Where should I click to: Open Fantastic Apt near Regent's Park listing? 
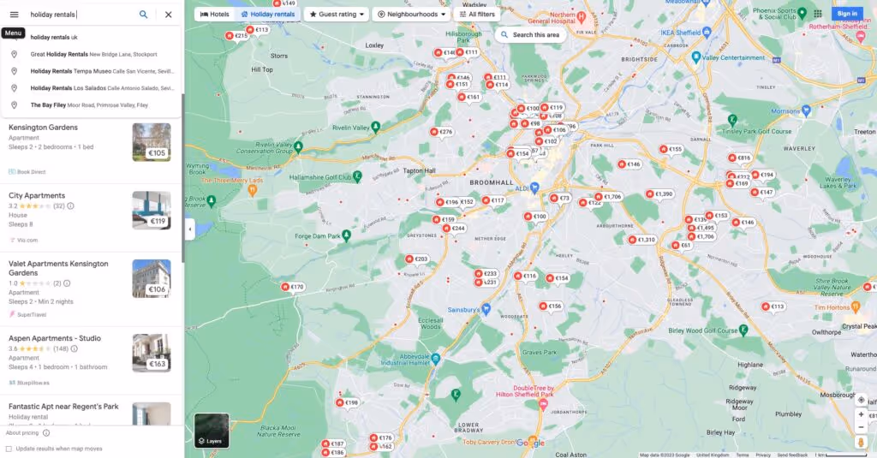[x=63, y=407]
